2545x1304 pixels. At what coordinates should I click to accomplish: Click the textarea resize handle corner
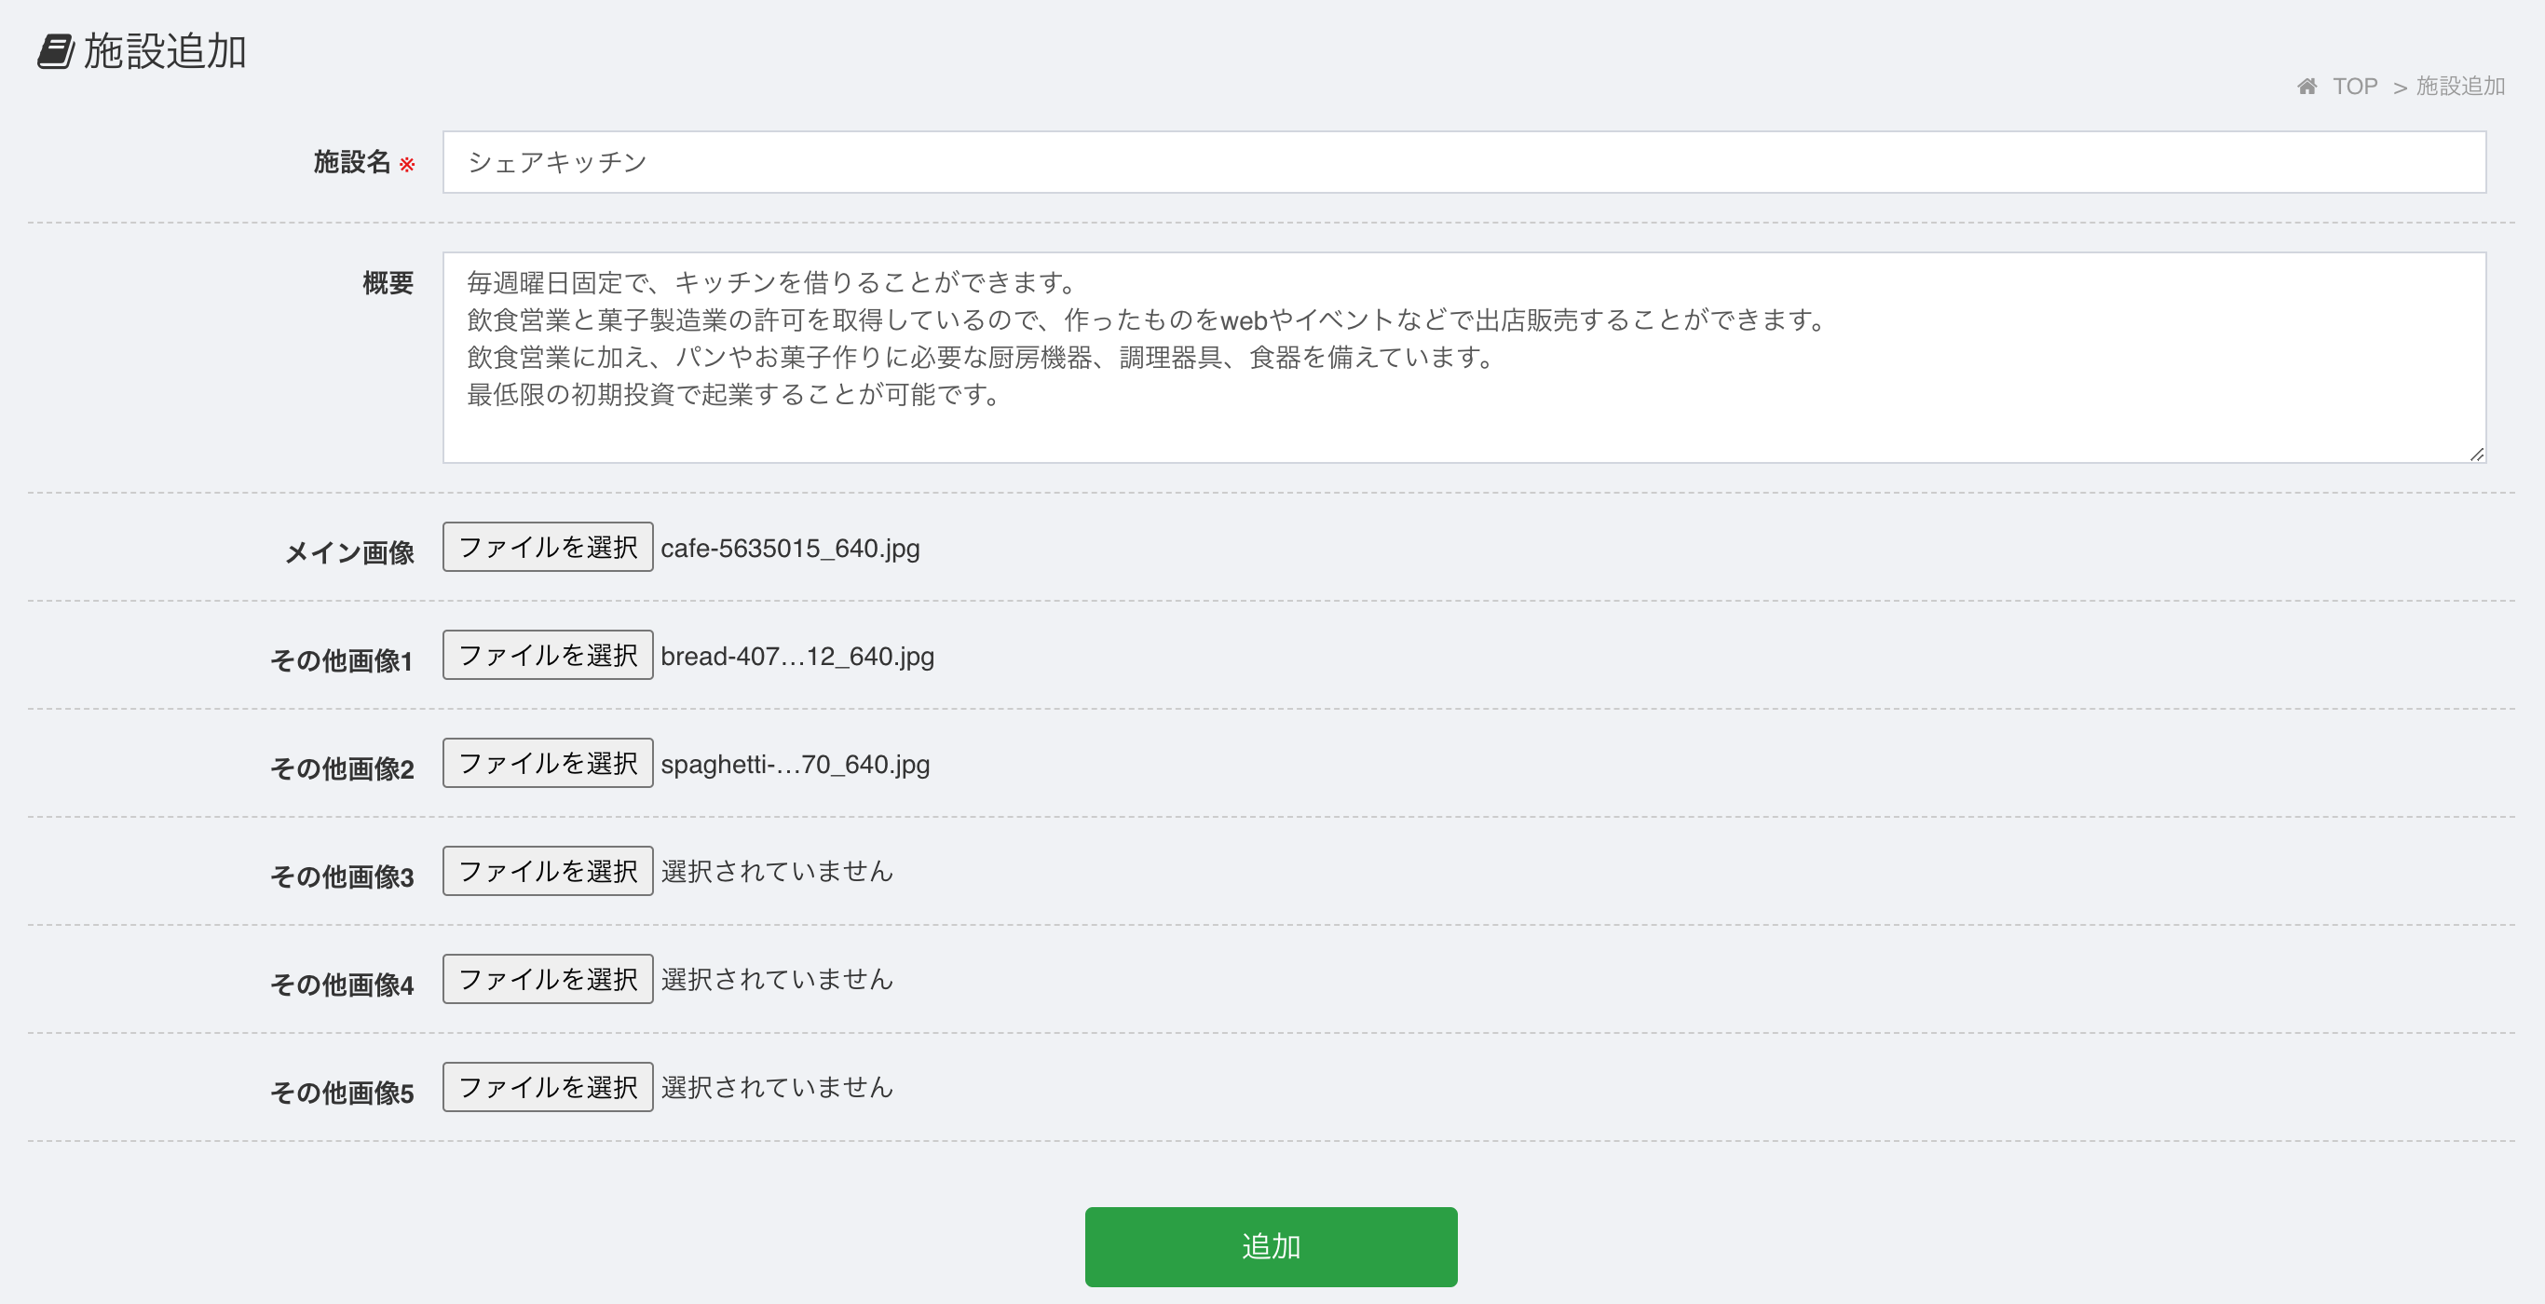[2476, 454]
